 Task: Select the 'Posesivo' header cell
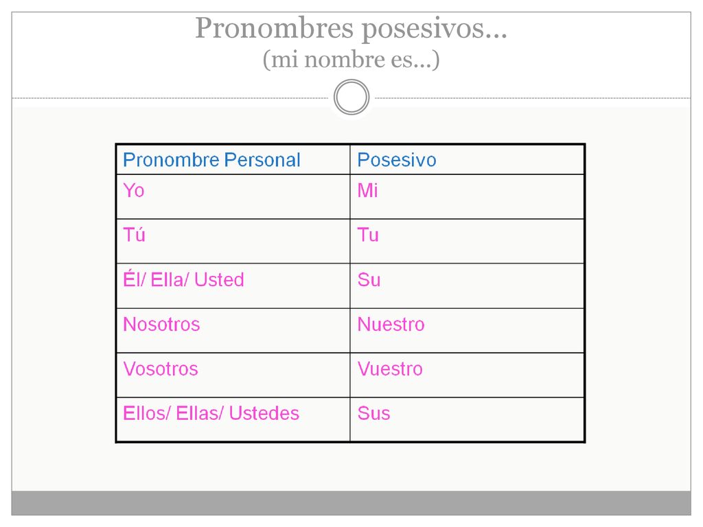point(467,159)
